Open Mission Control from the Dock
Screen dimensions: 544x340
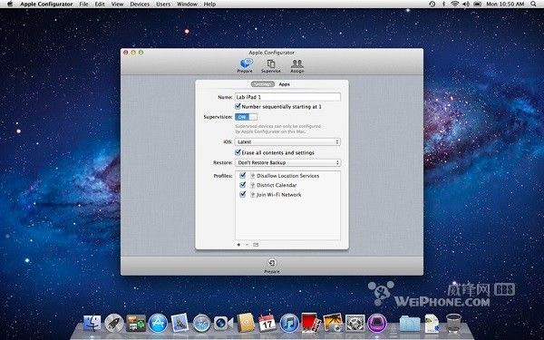pyautogui.click(x=136, y=323)
